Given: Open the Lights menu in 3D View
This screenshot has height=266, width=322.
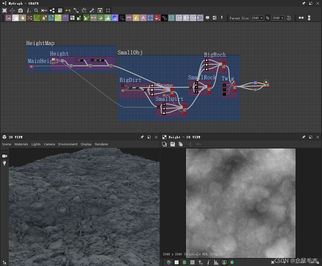Looking at the screenshot, I should [36, 144].
